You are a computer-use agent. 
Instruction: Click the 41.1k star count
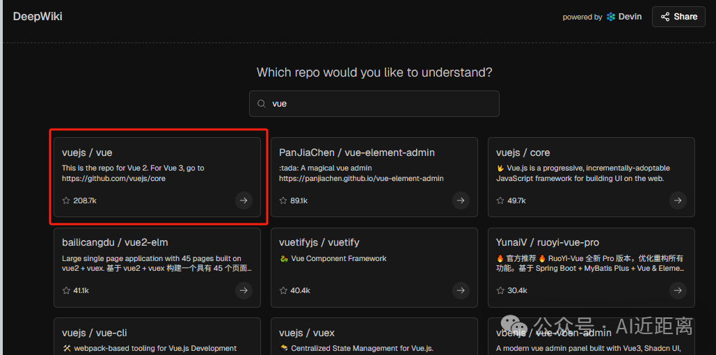(81, 290)
